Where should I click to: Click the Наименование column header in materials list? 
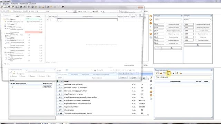point(175,82)
